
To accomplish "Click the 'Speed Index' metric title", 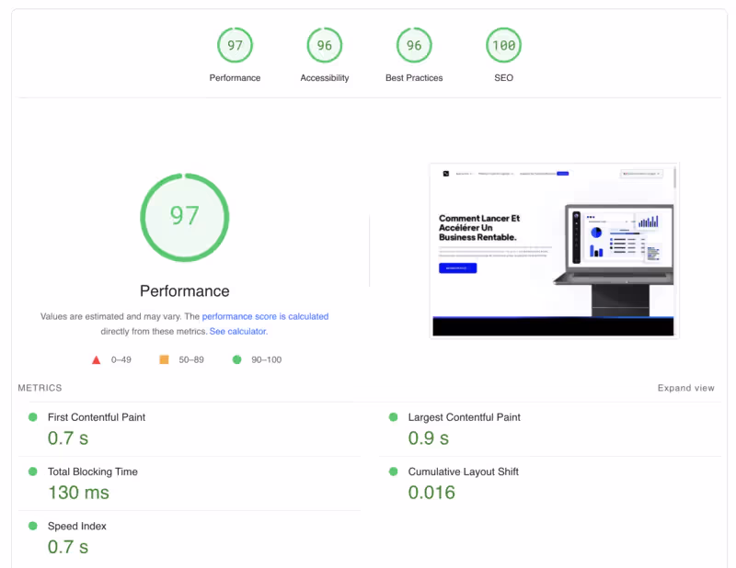I will tap(77, 527).
